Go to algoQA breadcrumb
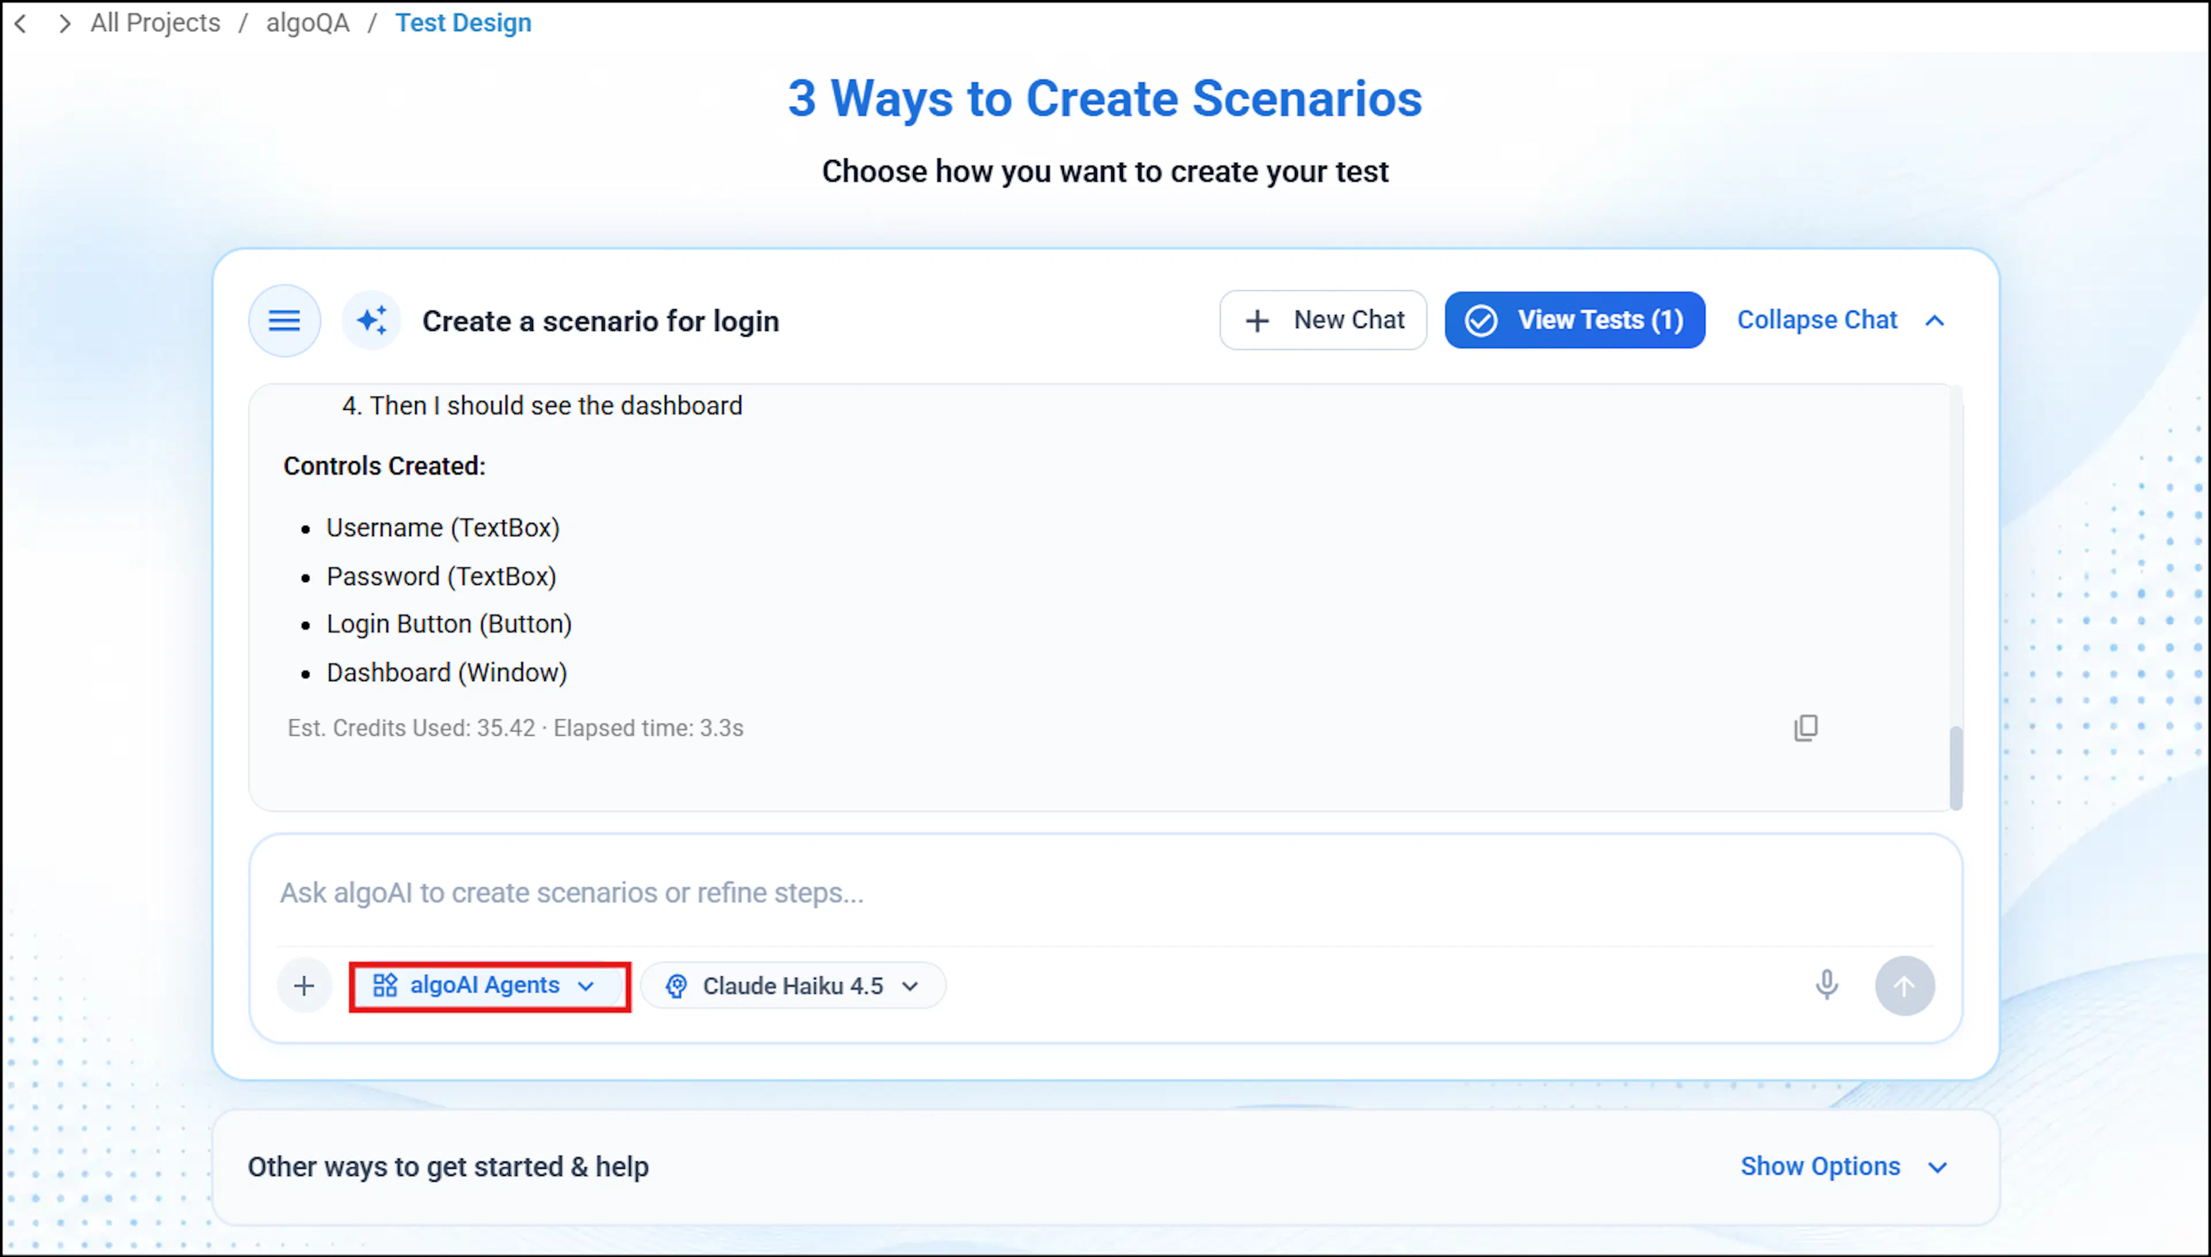 coord(308,23)
